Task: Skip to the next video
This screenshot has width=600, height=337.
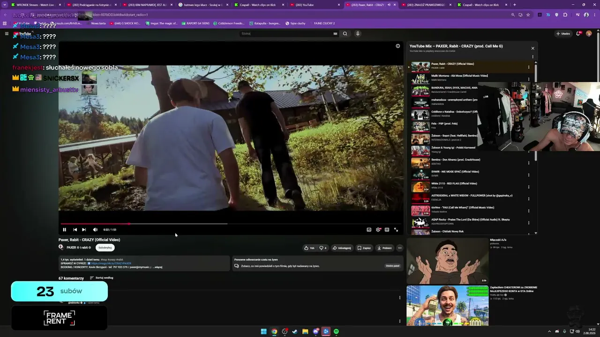Action: 84,230
